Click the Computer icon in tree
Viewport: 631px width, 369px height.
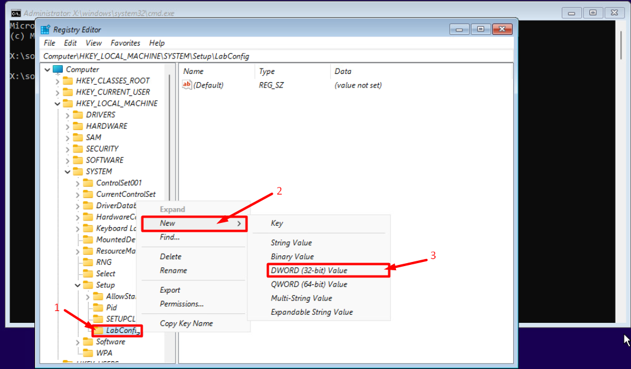click(58, 69)
